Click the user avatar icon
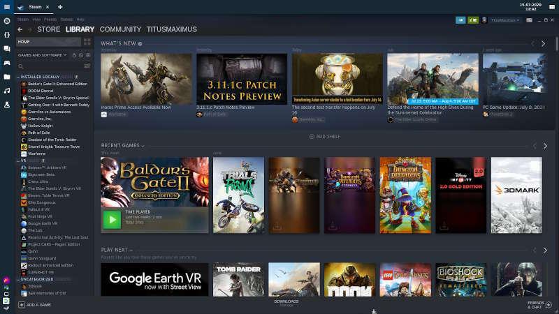This screenshot has height=314, width=559. (484, 20)
